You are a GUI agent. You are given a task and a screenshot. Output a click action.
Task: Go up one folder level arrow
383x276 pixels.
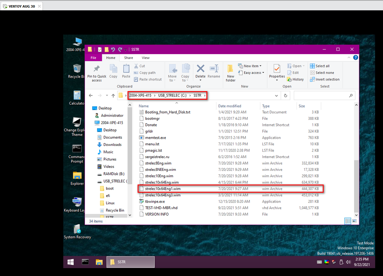(113, 95)
